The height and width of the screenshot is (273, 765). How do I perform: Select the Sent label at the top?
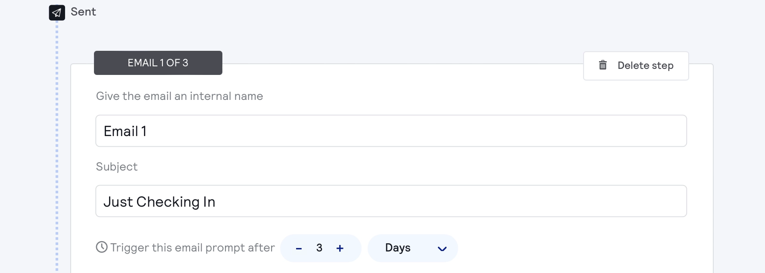(x=83, y=12)
